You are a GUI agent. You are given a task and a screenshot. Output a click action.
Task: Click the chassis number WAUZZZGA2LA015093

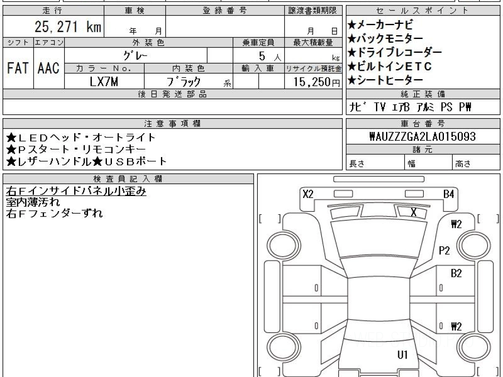[423, 137]
